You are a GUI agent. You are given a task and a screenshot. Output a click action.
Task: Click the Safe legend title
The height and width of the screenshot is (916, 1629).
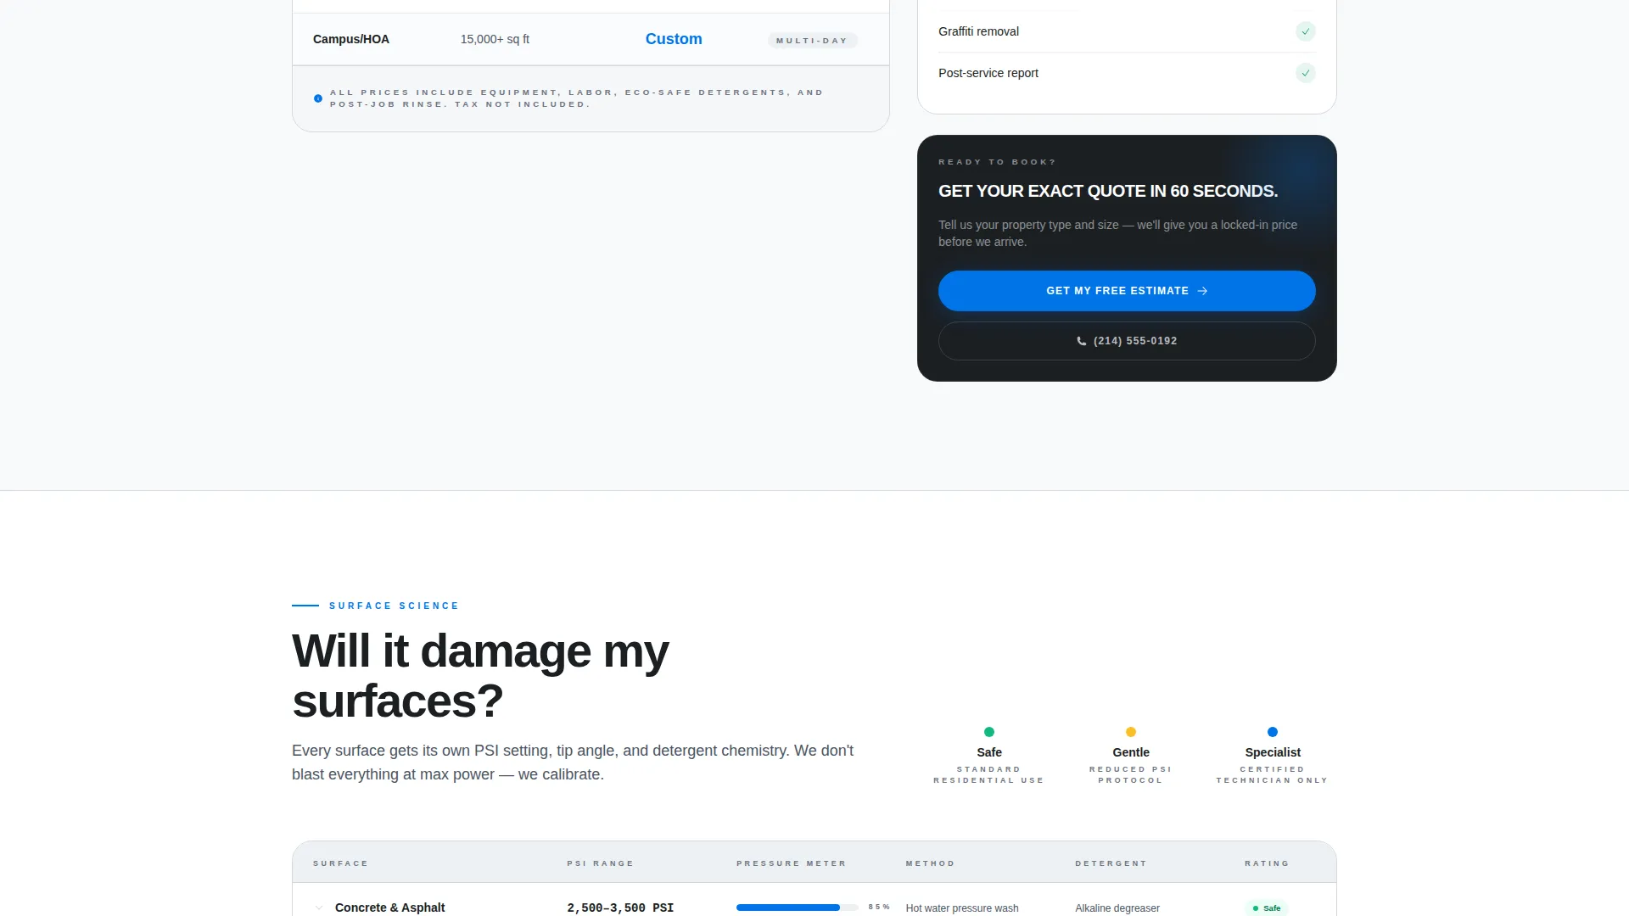(989, 752)
